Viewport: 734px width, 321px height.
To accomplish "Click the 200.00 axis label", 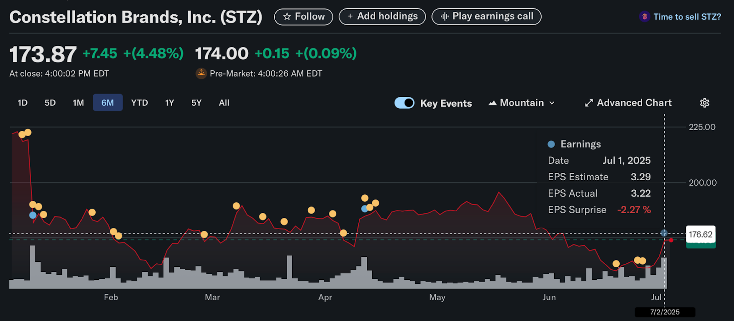I will point(702,183).
